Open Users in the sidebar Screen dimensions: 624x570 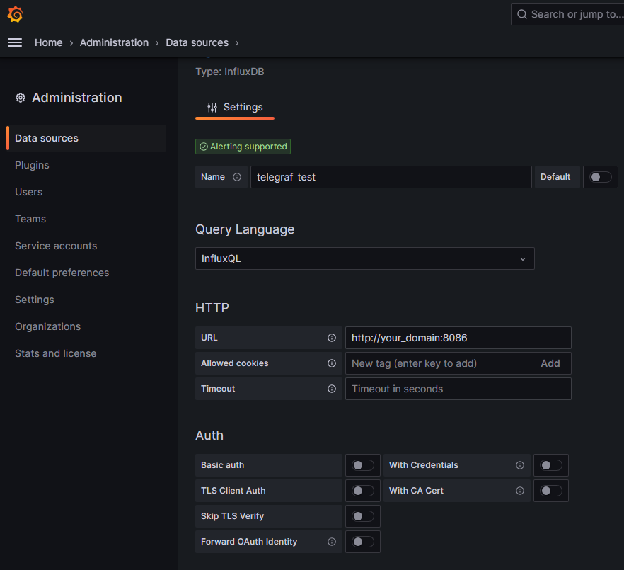pos(28,192)
